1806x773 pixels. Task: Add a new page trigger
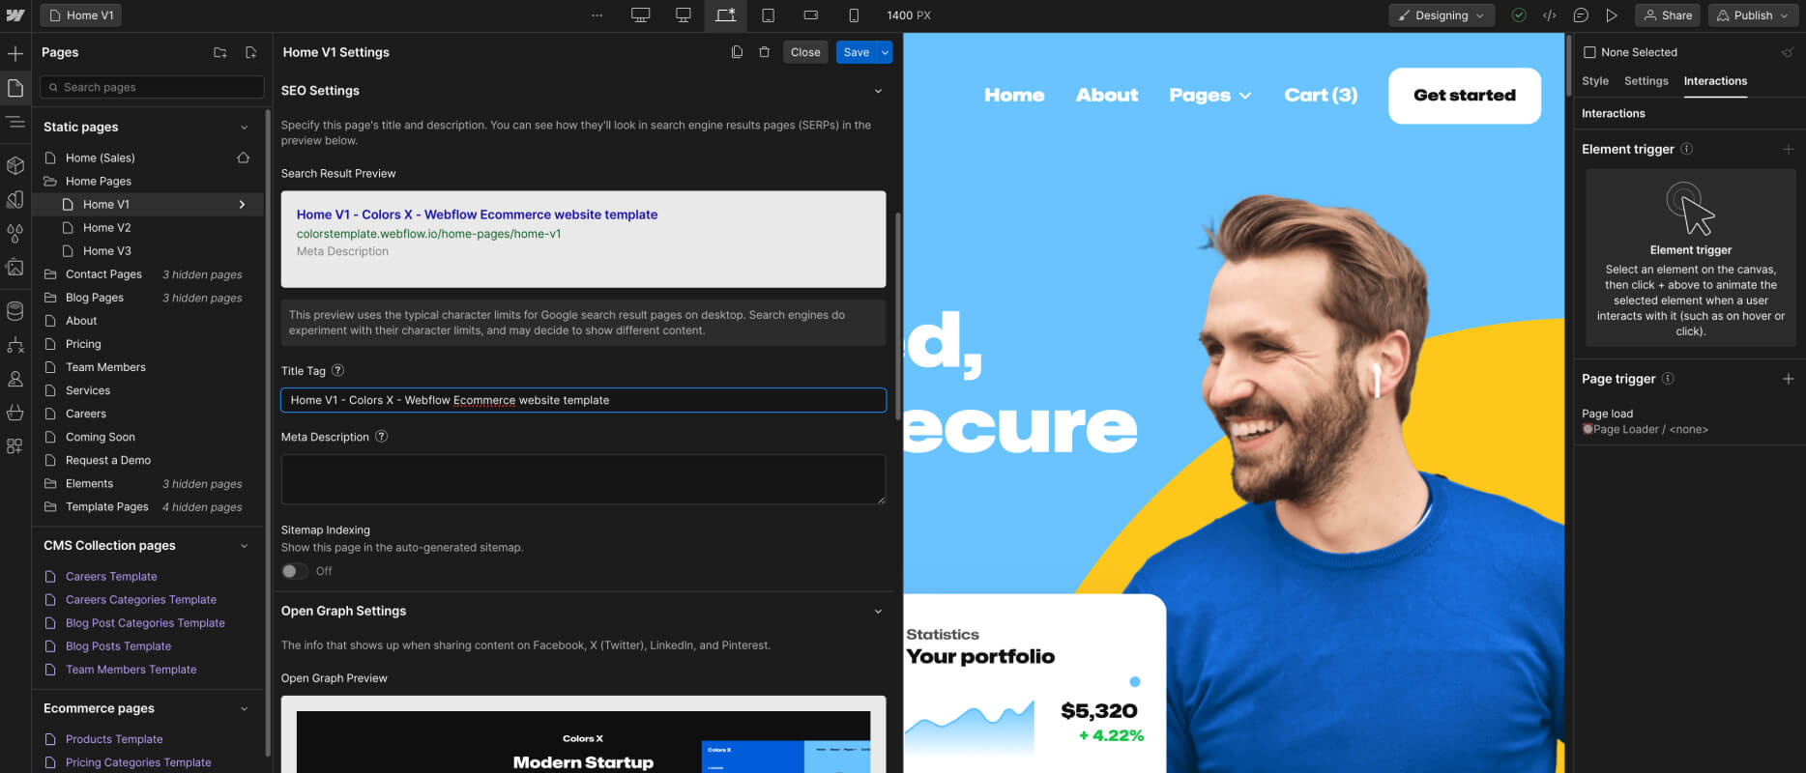point(1789,379)
